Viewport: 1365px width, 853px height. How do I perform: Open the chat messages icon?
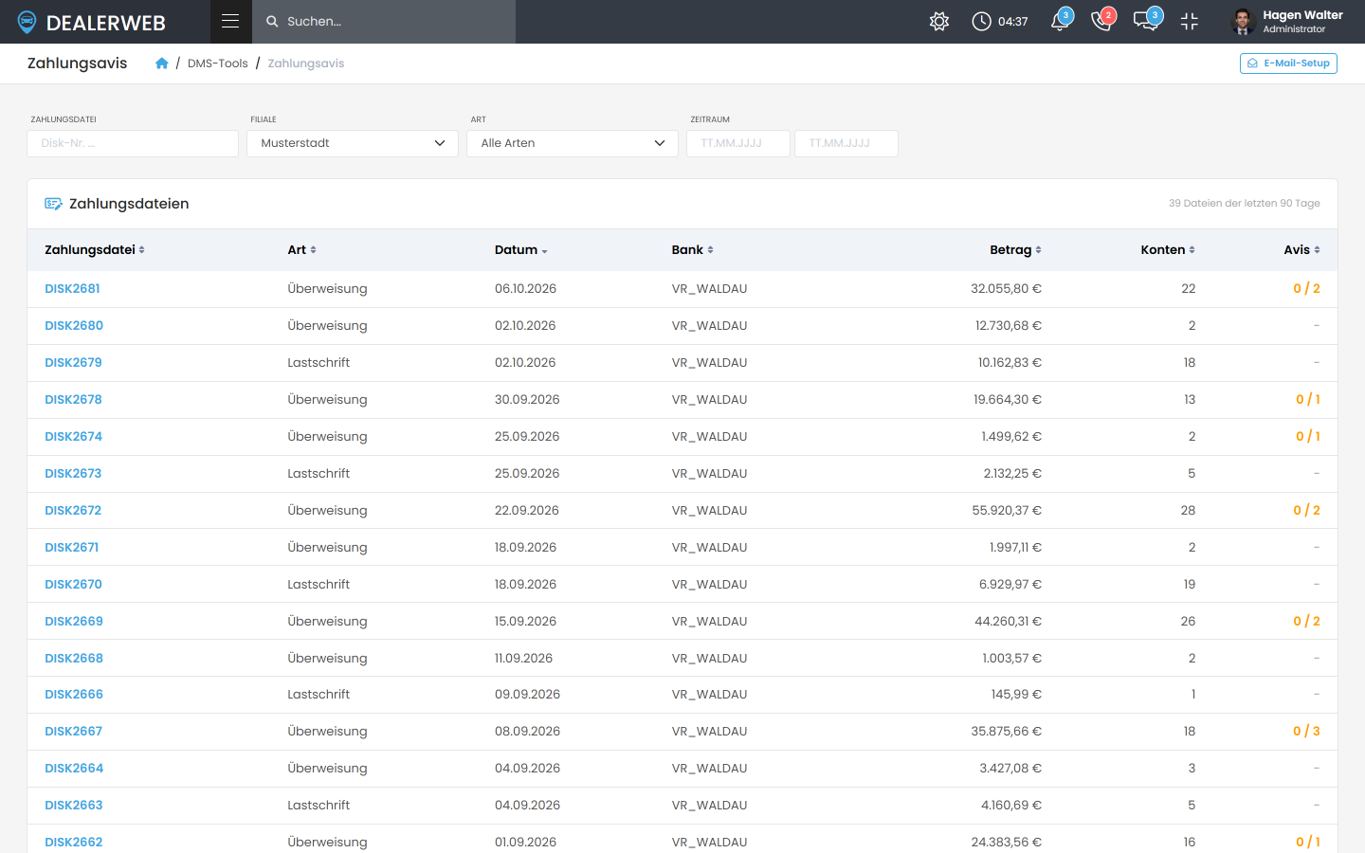[x=1145, y=21]
